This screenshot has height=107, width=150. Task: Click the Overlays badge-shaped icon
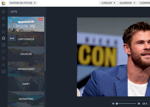(x=3, y=58)
